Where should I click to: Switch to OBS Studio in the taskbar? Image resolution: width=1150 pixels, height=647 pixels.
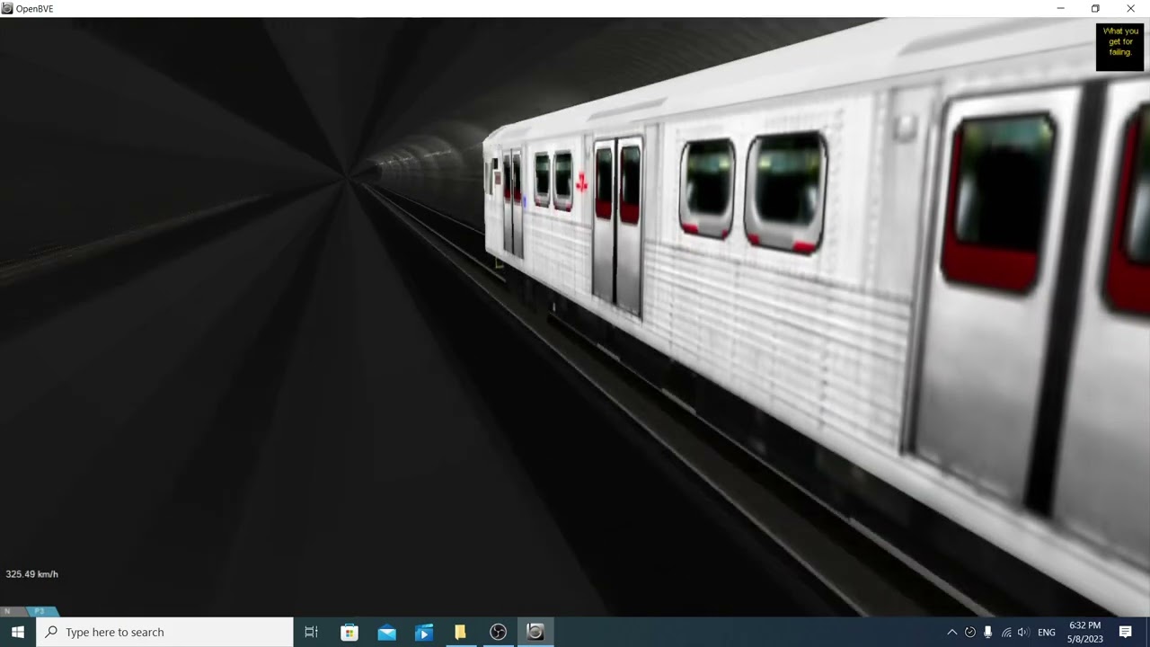[498, 632]
